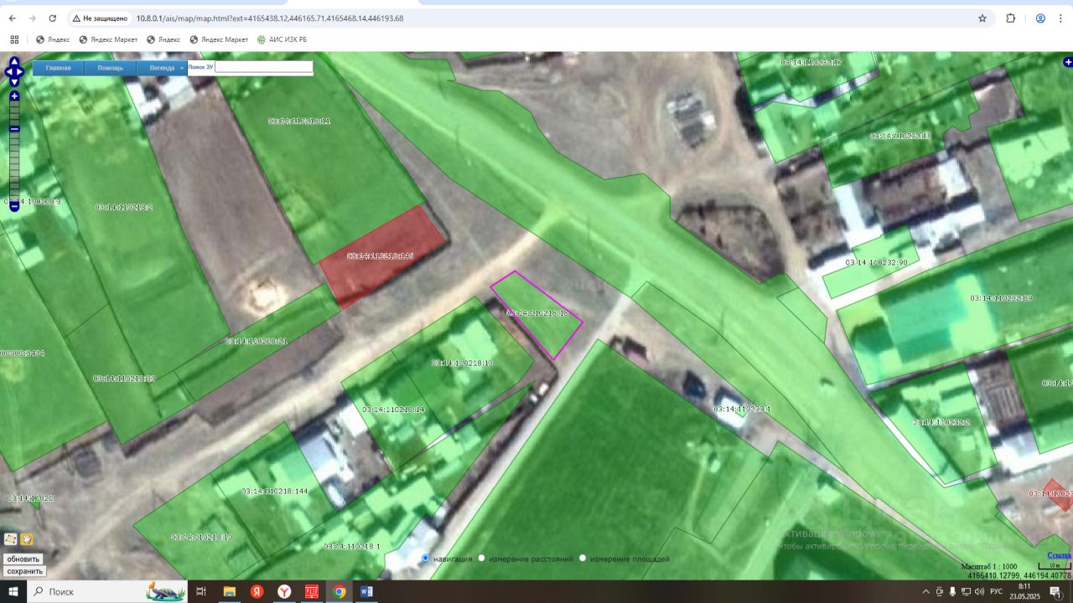1073x603 pixels.
Task: Click the сохранить button
Action: coord(24,571)
